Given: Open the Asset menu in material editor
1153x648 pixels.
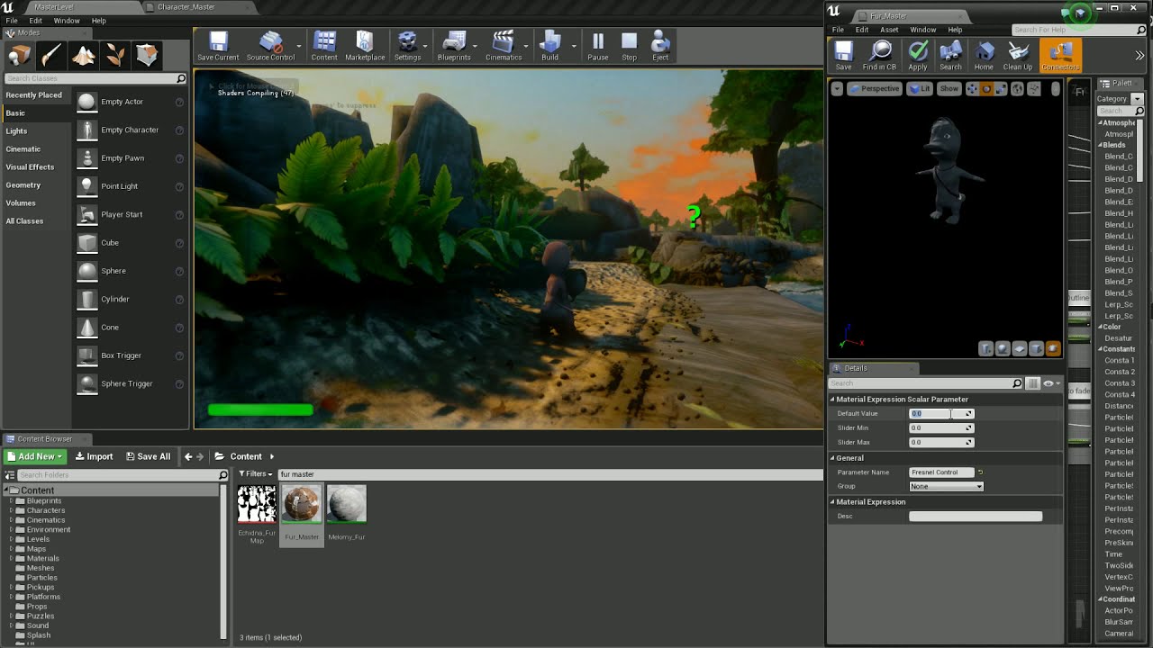Looking at the screenshot, I should pos(889,30).
